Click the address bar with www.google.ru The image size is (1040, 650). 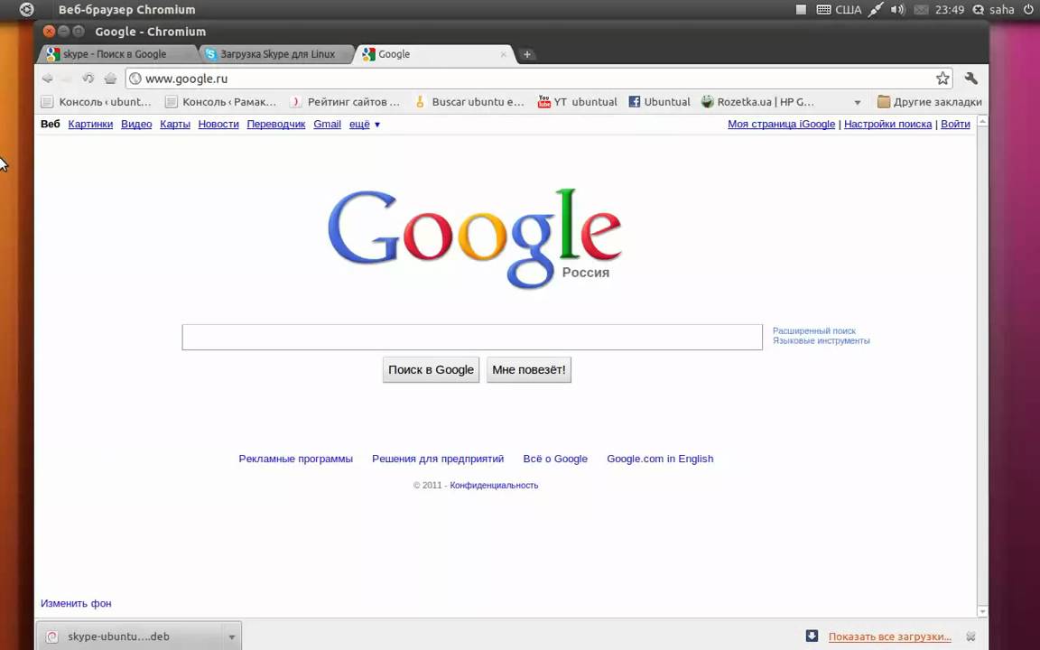[x=539, y=79]
